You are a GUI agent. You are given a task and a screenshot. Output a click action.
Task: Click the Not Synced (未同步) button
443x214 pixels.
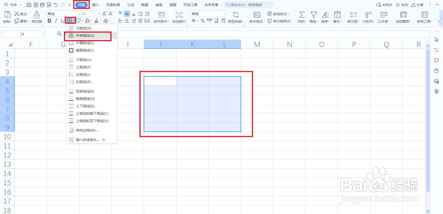pos(384,5)
